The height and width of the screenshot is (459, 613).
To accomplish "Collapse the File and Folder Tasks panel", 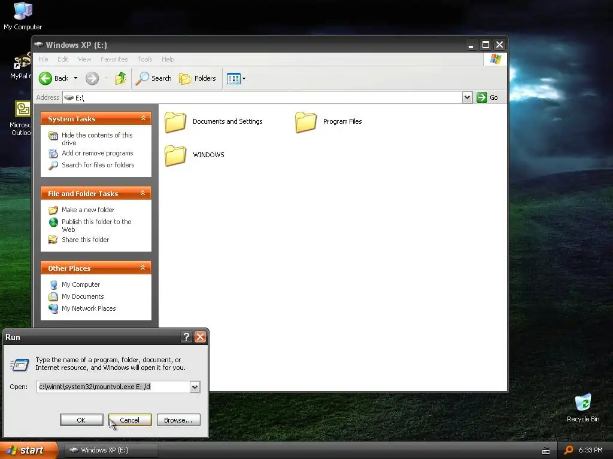I will click(x=142, y=193).
